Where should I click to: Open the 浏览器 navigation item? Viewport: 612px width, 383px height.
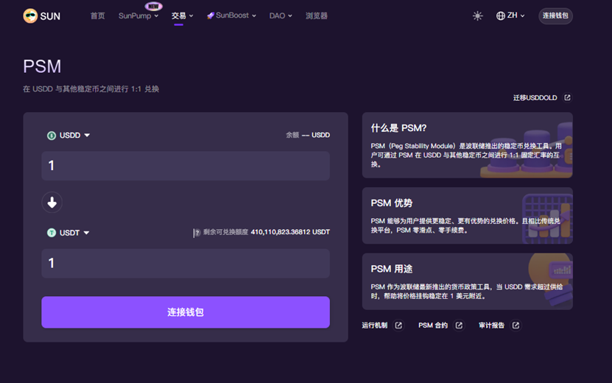(x=316, y=16)
